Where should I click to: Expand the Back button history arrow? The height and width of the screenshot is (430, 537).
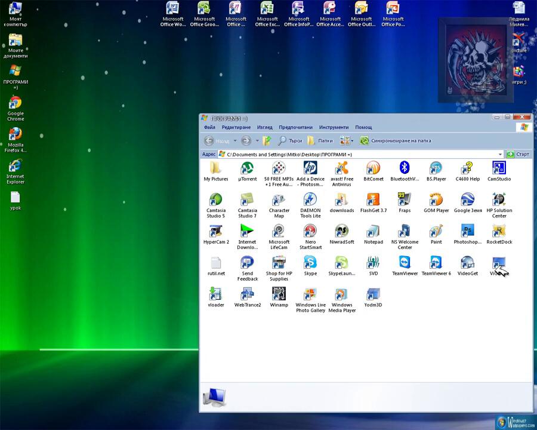click(235, 141)
